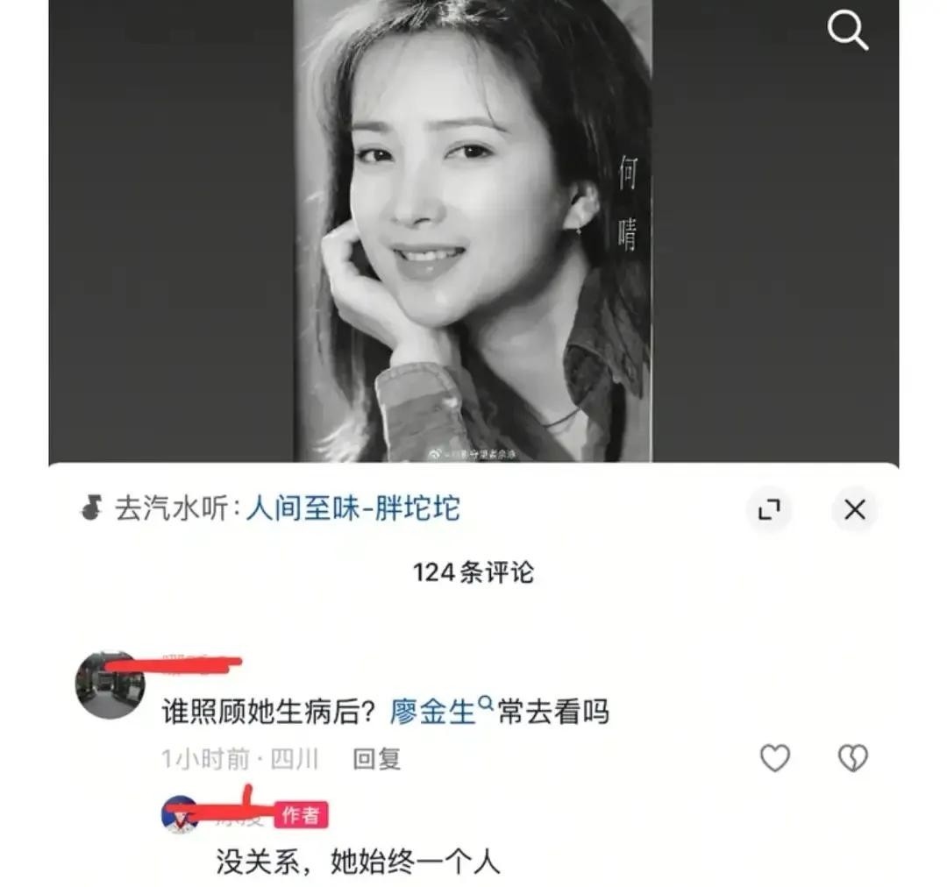
Task: Tap the red 作者 badge
Action: [x=301, y=815]
